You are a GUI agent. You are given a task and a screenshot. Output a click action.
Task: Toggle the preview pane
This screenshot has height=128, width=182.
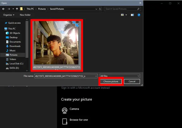click(x=132, y=15)
